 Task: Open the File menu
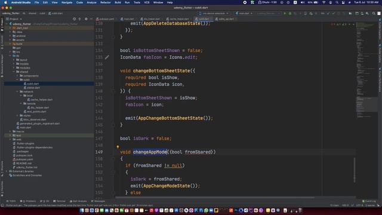pyautogui.click(x=36, y=2)
